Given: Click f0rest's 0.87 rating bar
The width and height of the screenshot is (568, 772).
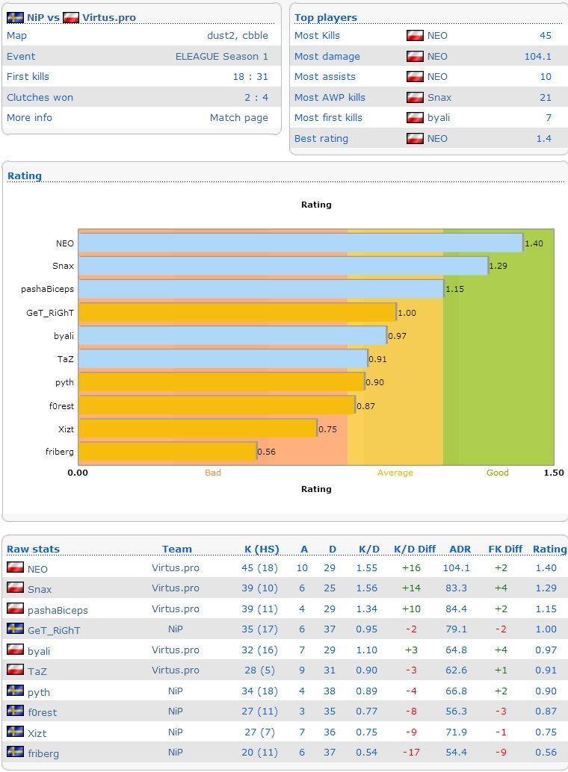Looking at the screenshot, I should 217,405.
